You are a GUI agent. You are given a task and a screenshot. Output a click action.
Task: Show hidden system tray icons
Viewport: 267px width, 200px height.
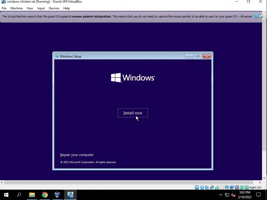tap(221, 195)
